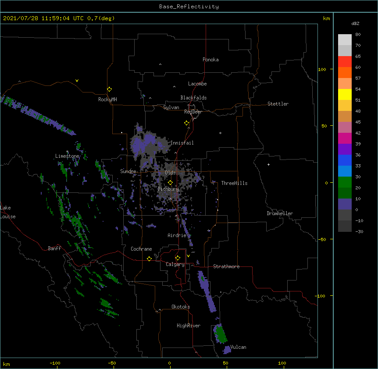Click the Banff label

pos(54,248)
